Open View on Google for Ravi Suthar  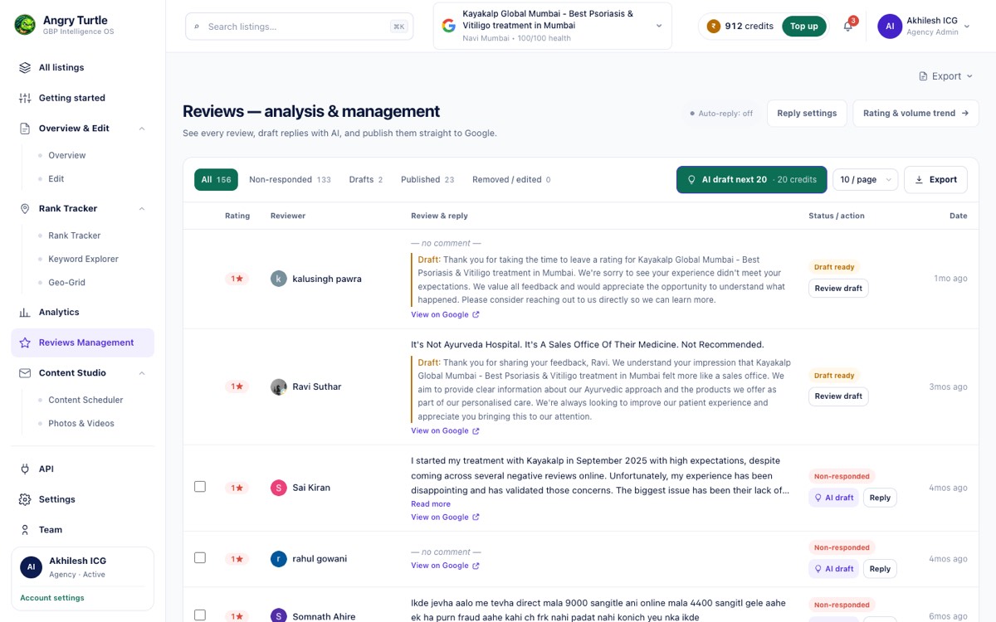[445, 431]
